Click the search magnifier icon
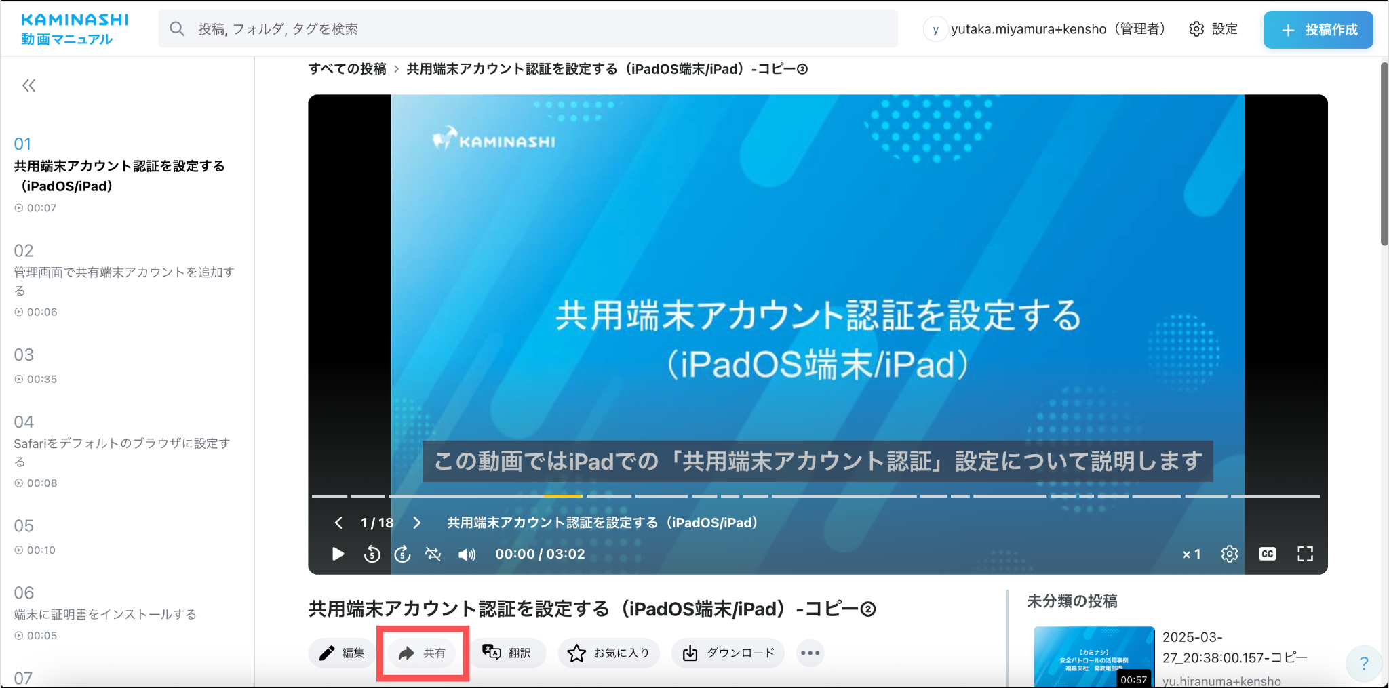The height and width of the screenshot is (688, 1389). tap(177, 28)
